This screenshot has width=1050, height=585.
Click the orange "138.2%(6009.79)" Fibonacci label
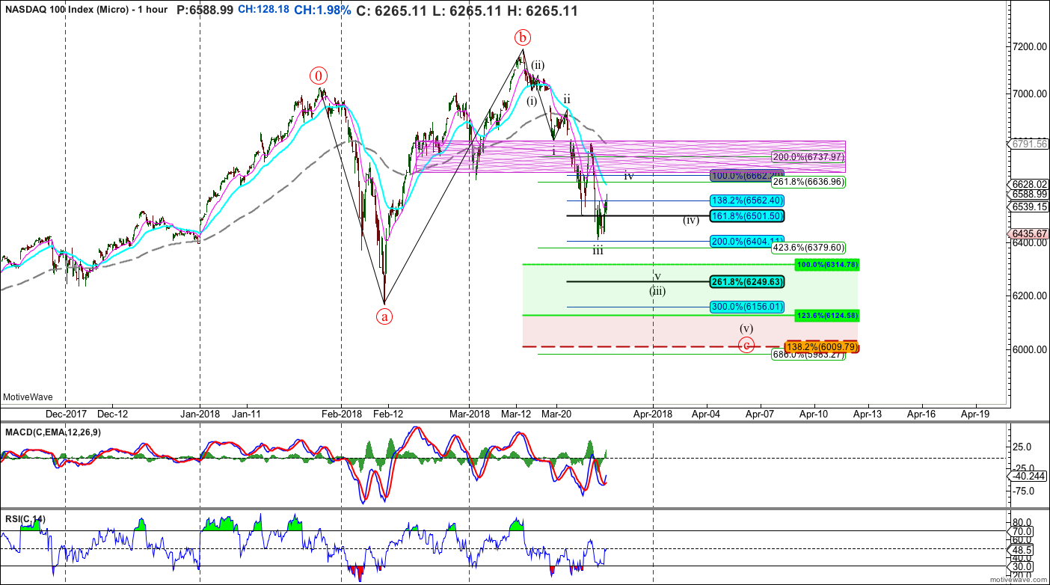click(821, 347)
